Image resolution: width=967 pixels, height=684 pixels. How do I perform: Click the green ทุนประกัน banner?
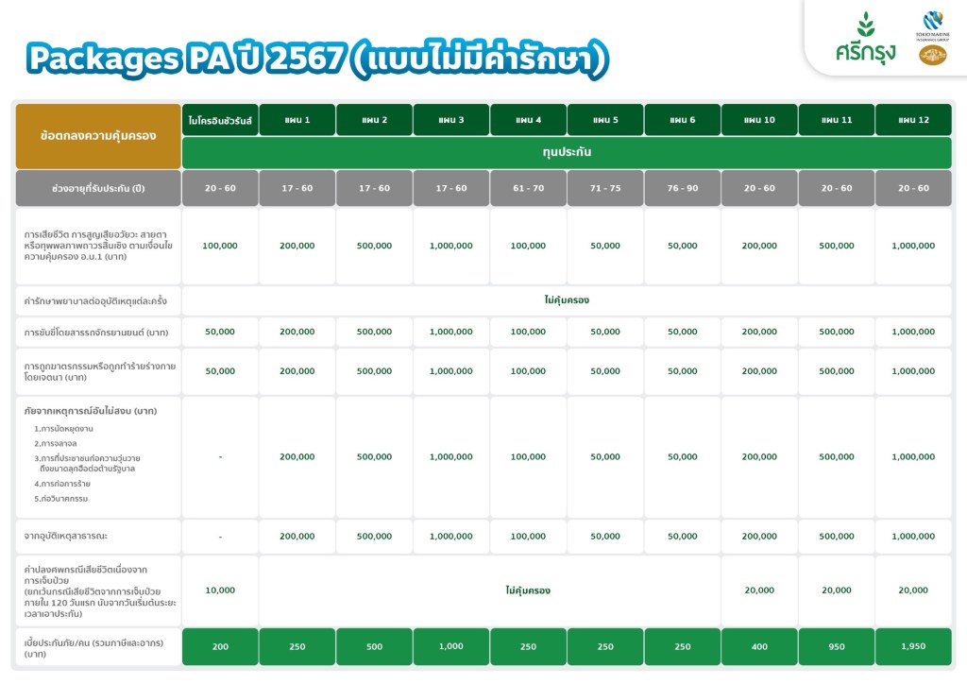tap(567, 152)
